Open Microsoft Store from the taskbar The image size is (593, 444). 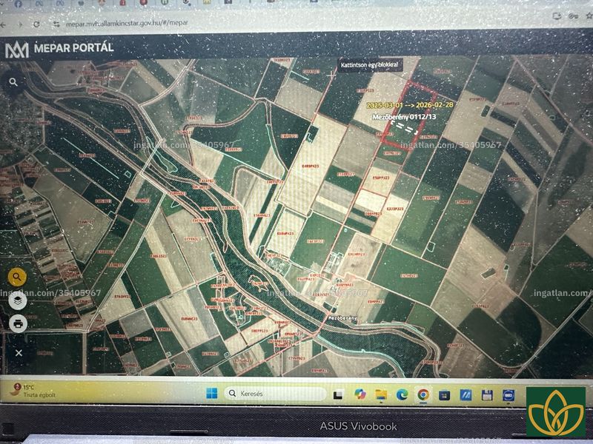[444, 395]
